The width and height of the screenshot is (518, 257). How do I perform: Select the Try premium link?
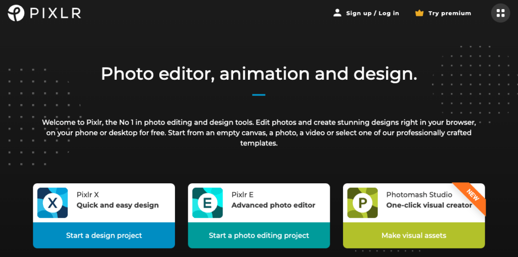(450, 13)
